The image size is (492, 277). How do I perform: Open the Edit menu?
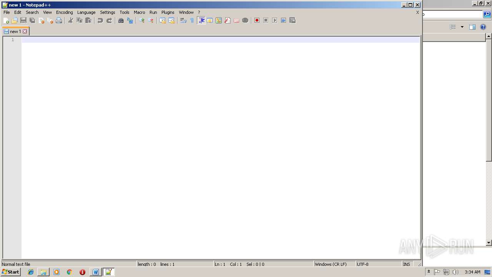18,12
